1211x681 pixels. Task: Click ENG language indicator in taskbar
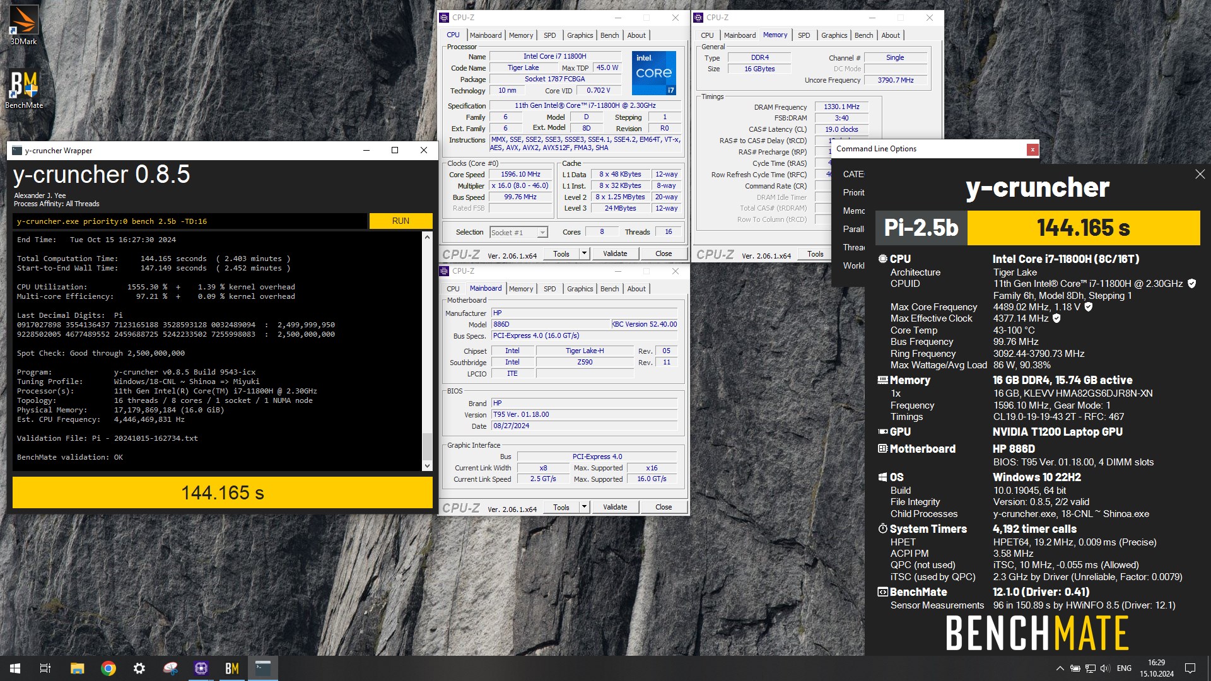pos(1124,668)
